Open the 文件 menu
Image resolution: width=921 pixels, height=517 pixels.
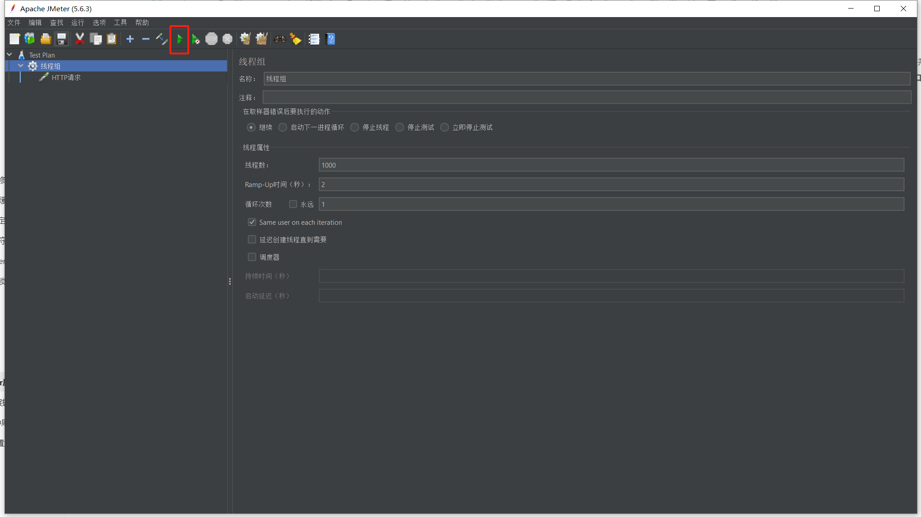click(14, 22)
